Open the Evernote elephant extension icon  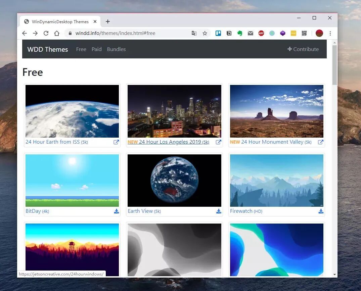(240, 33)
